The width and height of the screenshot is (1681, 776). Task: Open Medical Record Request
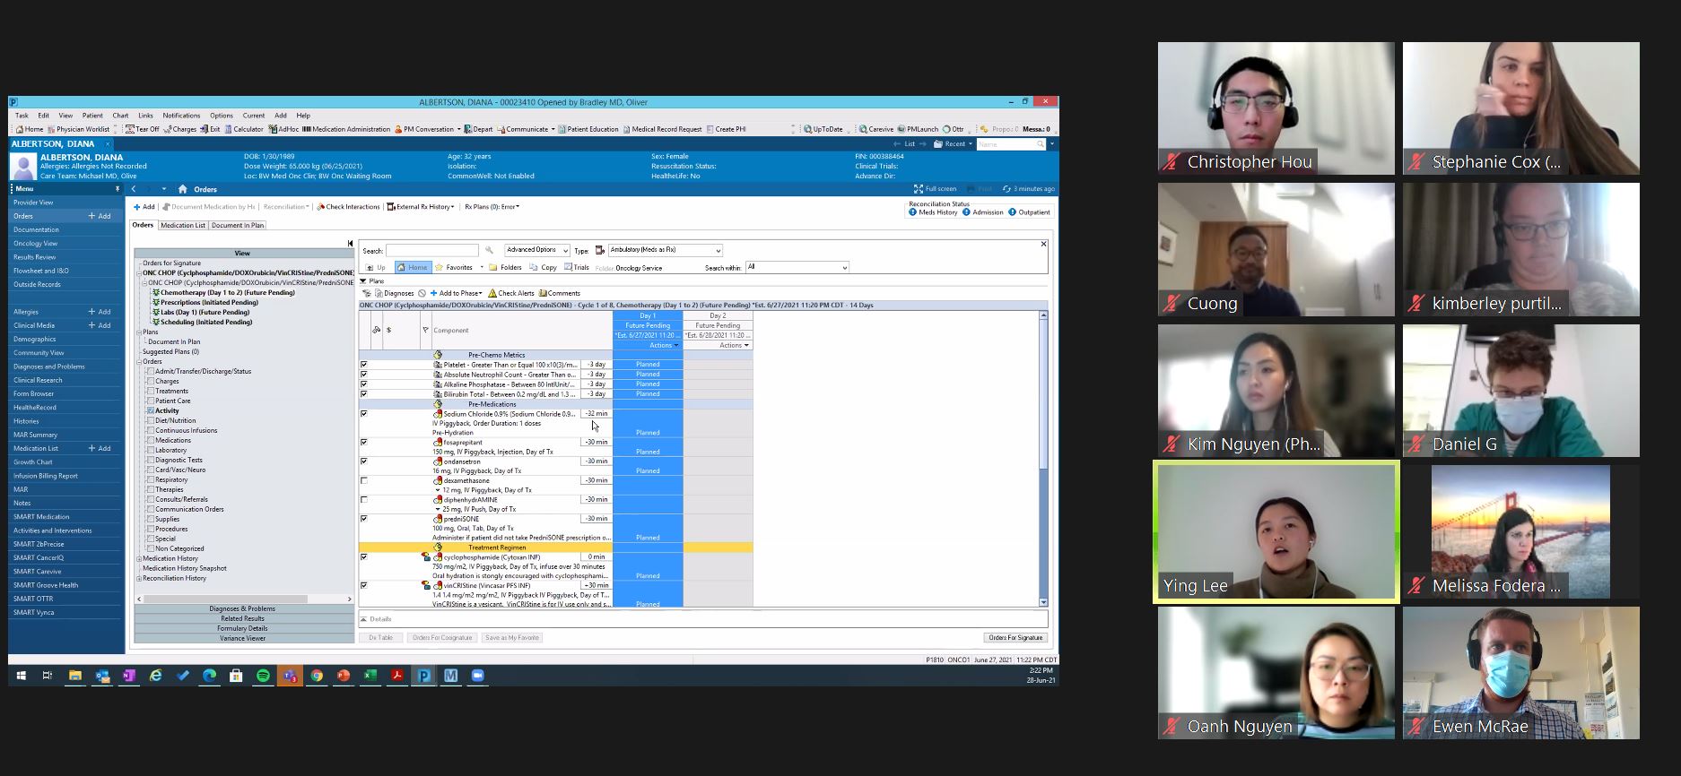point(663,129)
